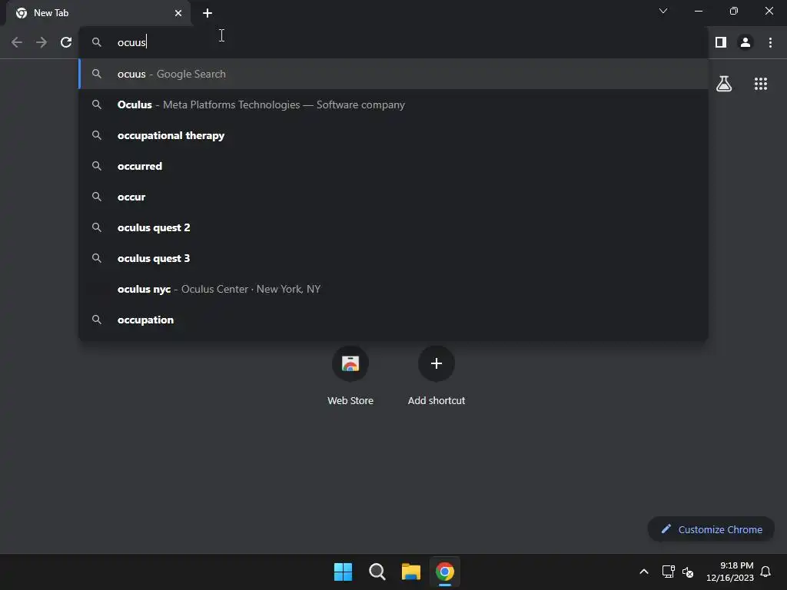This screenshot has height=590, width=787.
Task: Select the 'occur' suggestion
Action: [393, 197]
